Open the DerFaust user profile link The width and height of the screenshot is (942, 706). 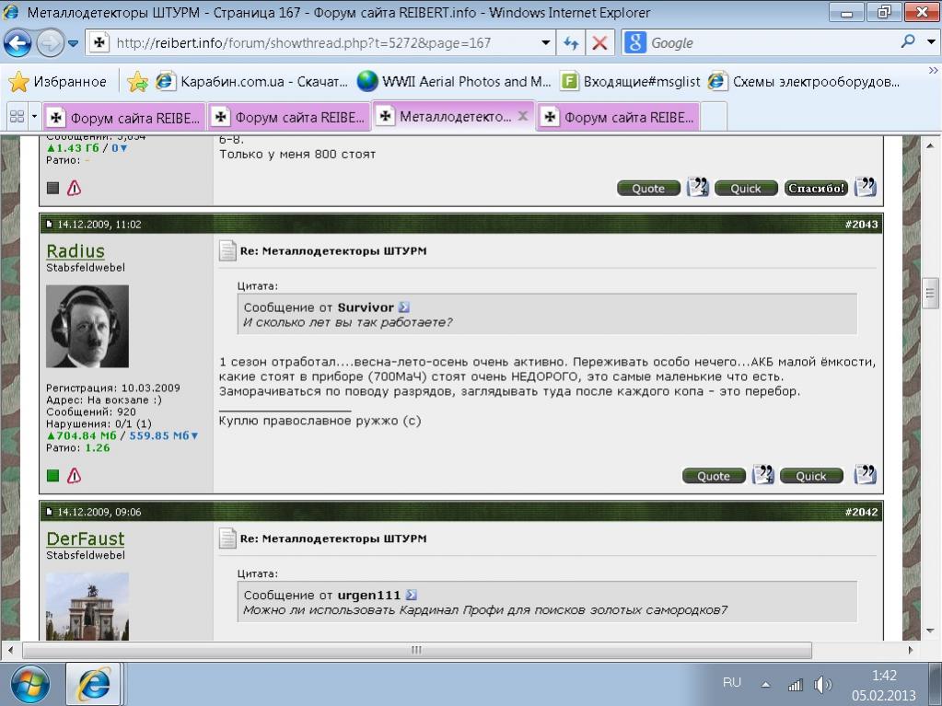tap(86, 538)
